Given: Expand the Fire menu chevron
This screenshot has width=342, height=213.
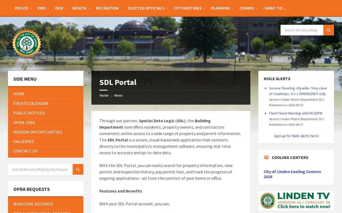Looking at the screenshot, I should pyautogui.click(x=48, y=8).
